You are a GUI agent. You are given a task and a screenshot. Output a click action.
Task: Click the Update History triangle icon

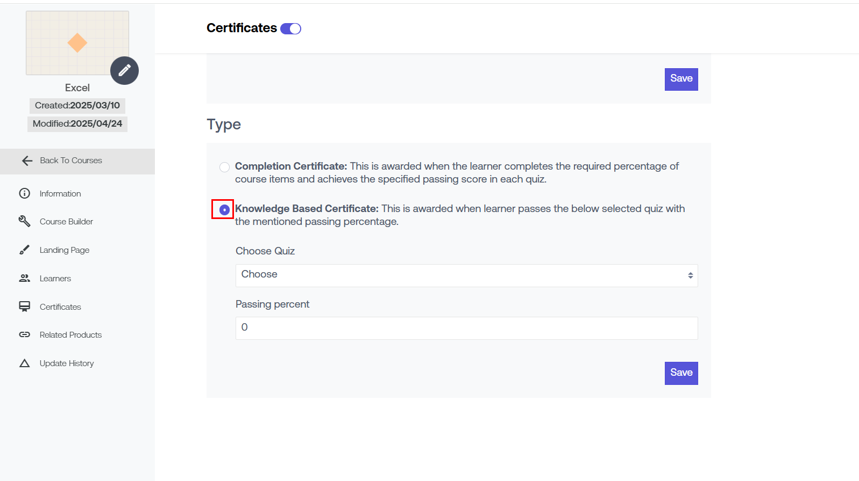(x=25, y=363)
